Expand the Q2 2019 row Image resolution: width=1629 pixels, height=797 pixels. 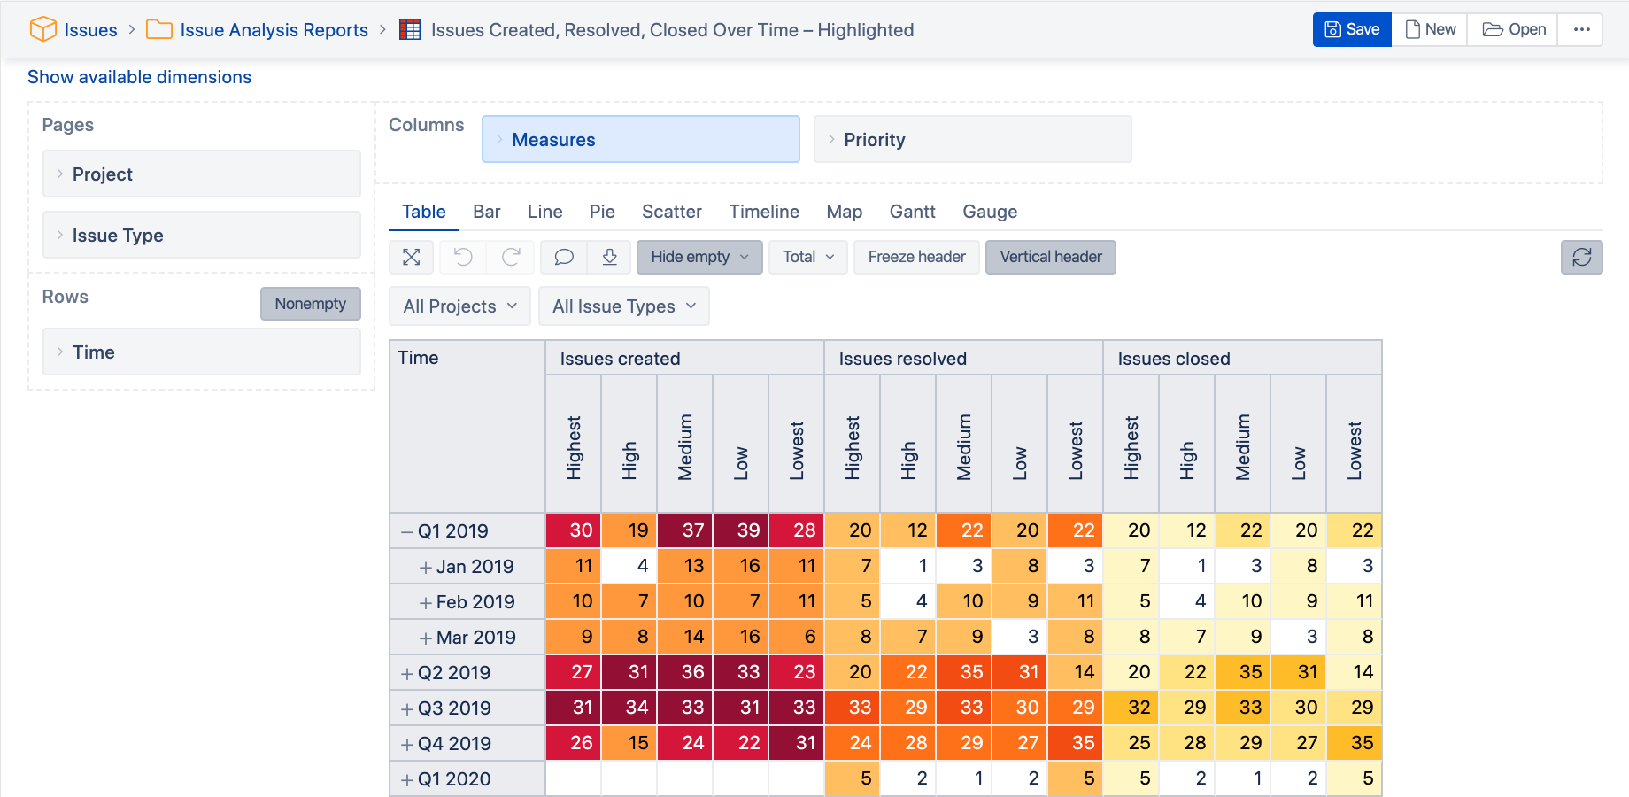coord(407,673)
